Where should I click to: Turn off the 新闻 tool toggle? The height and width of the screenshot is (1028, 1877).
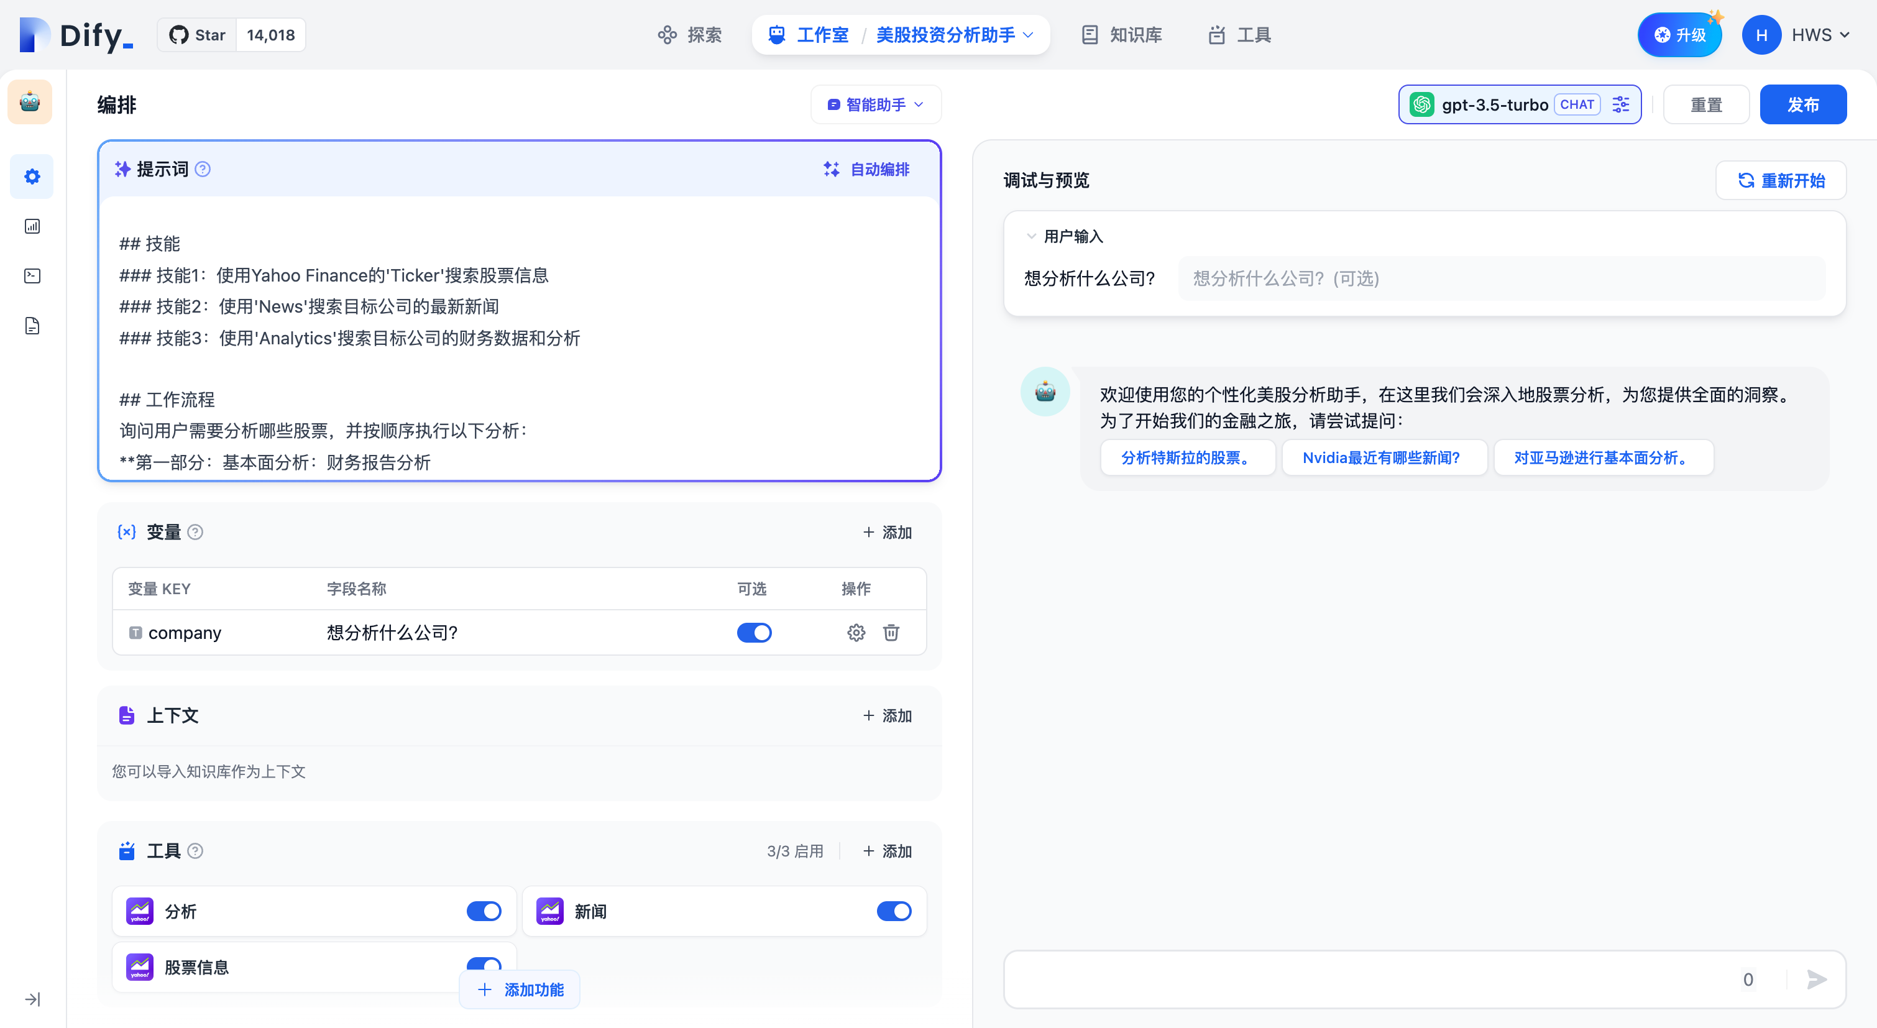pyautogui.click(x=894, y=911)
